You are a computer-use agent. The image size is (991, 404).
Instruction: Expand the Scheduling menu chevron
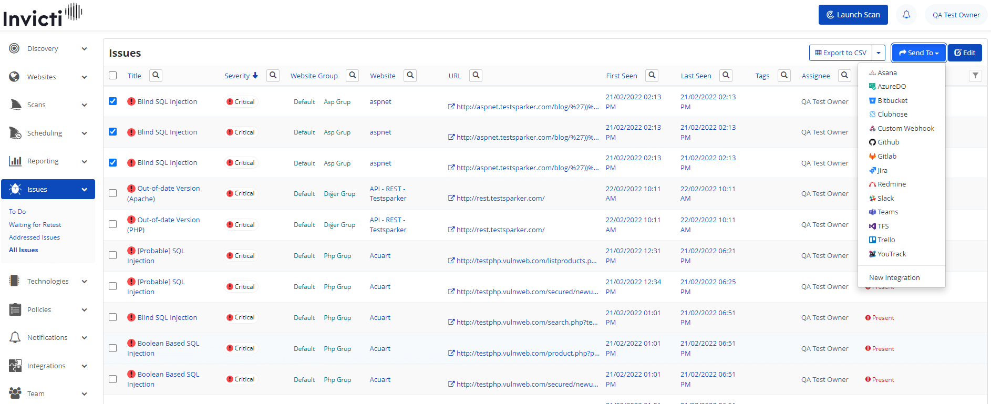tap(85, 133)
